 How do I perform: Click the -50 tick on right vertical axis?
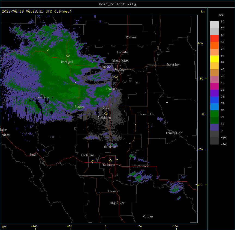pos(200,149)
